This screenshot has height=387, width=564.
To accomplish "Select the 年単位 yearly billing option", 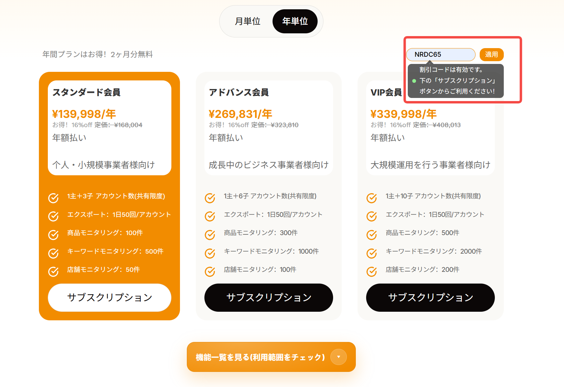I will 295,21.
